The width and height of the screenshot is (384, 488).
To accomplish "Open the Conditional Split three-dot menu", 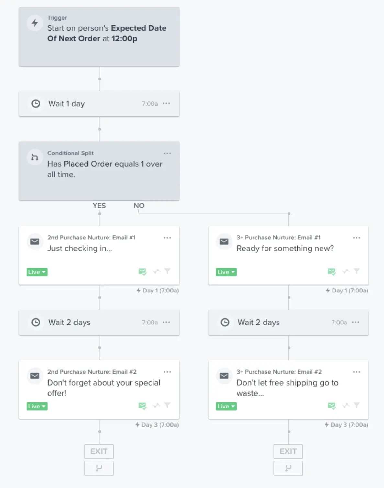I will [167, 153].
